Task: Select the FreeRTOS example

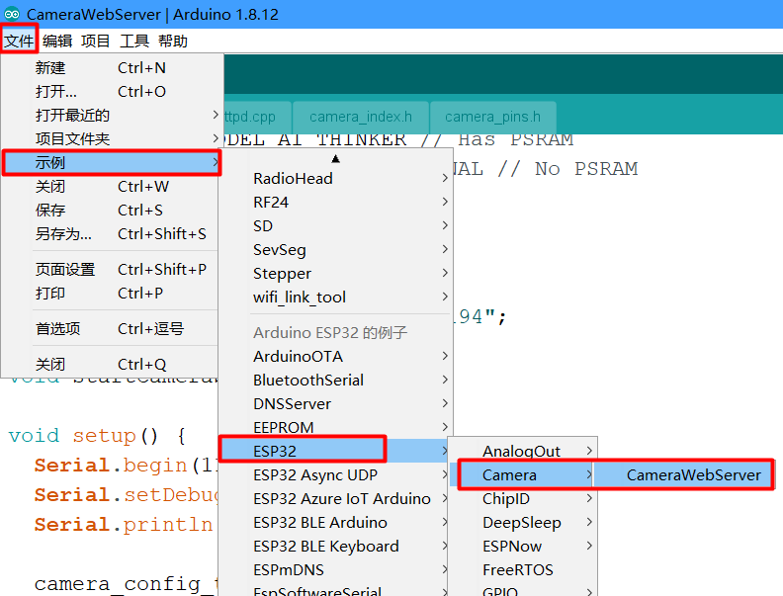Action: [523, 569]
